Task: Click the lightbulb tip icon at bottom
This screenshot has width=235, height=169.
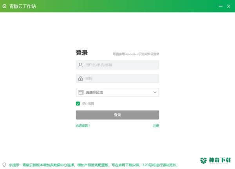Action: tap(4, 165)
